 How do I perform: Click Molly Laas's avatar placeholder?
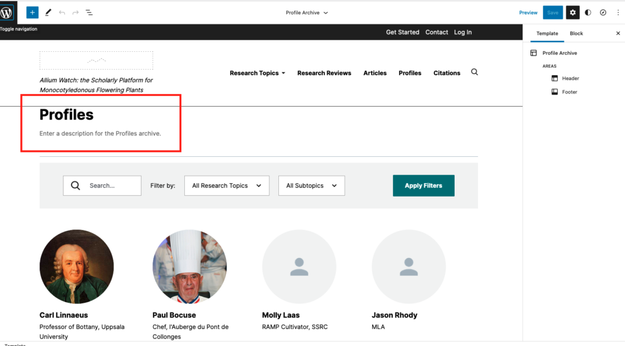point(299,266)
